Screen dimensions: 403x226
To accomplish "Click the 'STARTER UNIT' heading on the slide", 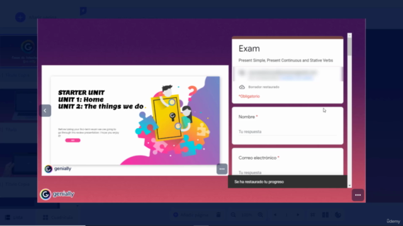I will (81, 92).
